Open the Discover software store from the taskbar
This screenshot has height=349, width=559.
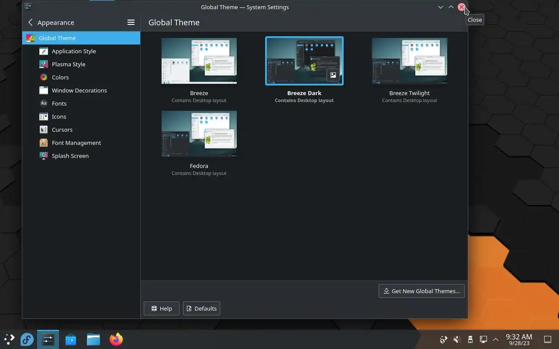(x=71, y=339)
